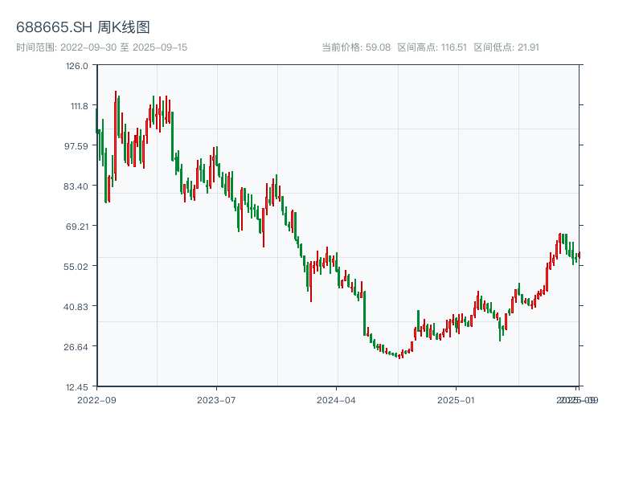
Task: Click the 688665.SH 周K线图 chart title
Action: [83, 28]
